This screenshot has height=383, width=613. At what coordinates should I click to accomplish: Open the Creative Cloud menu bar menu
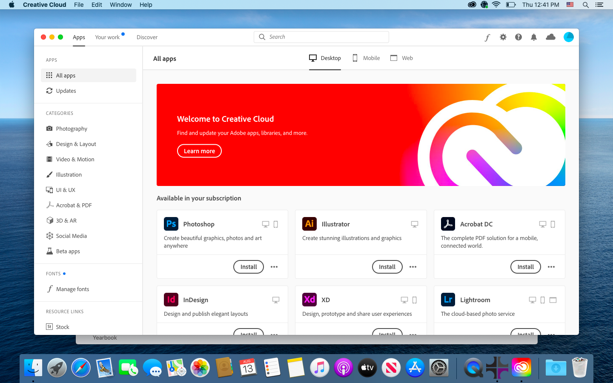[45, 5]
